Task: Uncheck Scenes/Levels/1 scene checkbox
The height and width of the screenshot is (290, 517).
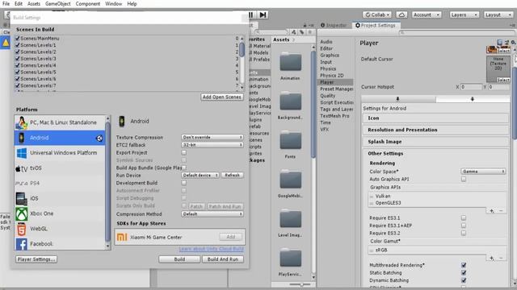Action: click(18, 45)
